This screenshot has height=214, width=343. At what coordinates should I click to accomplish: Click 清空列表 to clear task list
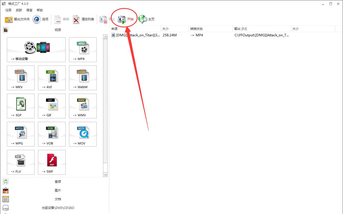84,19
